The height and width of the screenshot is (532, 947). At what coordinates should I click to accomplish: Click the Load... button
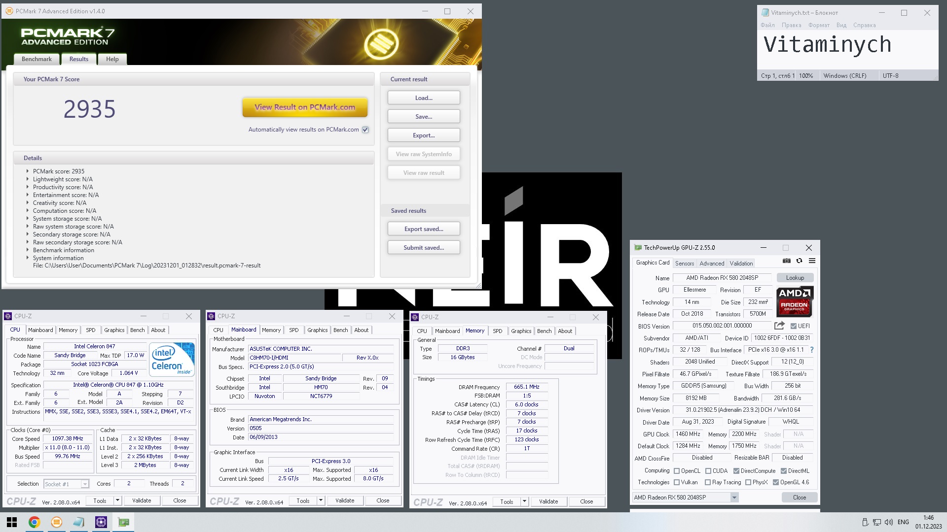424,98
